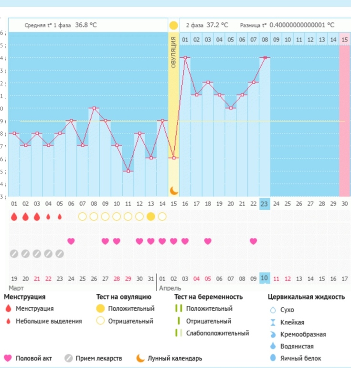This screenshot has width=351, height=368.
Task: Select the highlighted date 10 in April row
Action: tap(265, 278)
